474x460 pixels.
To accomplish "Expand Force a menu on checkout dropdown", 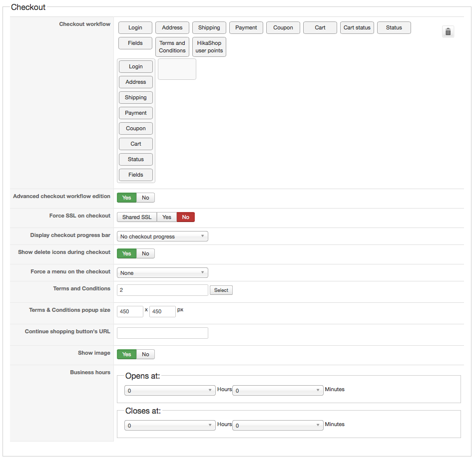I will tap(162, 273).
